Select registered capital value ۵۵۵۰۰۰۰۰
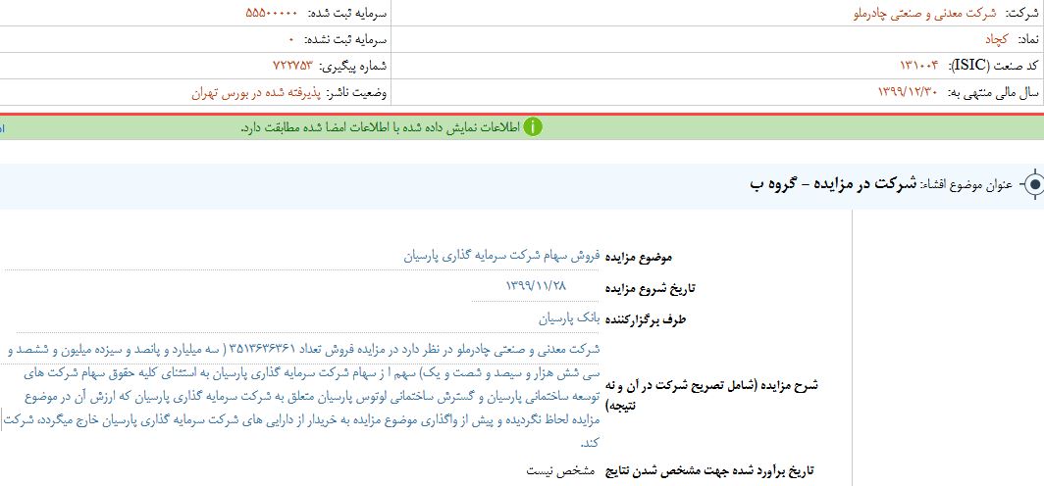 [272, 14]
